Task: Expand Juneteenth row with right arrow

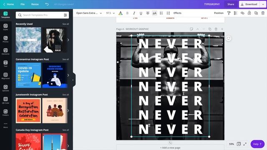Action: pos(68,110)
